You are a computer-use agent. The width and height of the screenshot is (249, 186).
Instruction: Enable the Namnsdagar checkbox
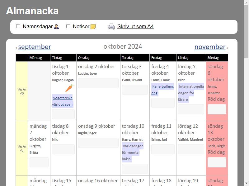coord(18,26)
